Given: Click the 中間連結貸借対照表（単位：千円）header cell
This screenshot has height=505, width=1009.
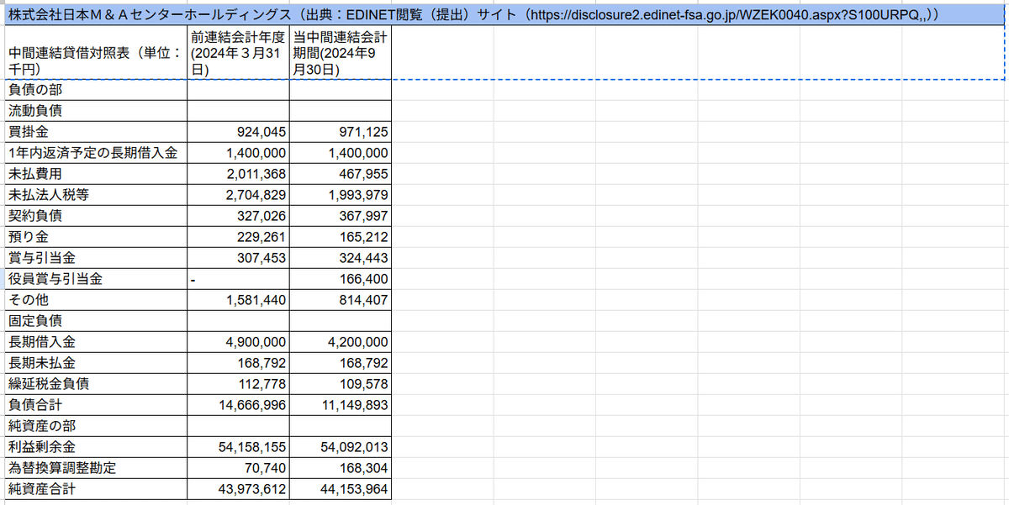Looking at the screenshot, I should 95,53.
